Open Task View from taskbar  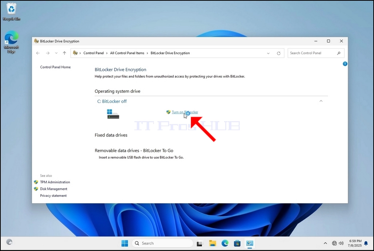[199, 243]
